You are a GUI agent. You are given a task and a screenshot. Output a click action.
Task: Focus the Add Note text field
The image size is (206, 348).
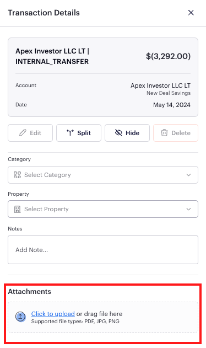click(103, 250)
